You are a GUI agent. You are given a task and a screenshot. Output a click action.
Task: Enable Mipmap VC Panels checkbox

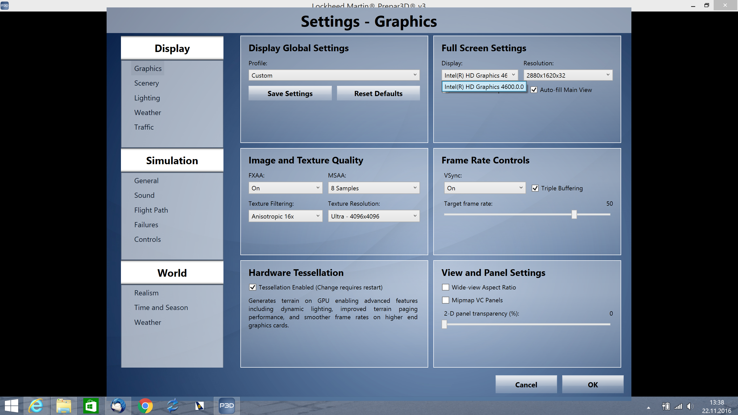click(x=446, y=300)
